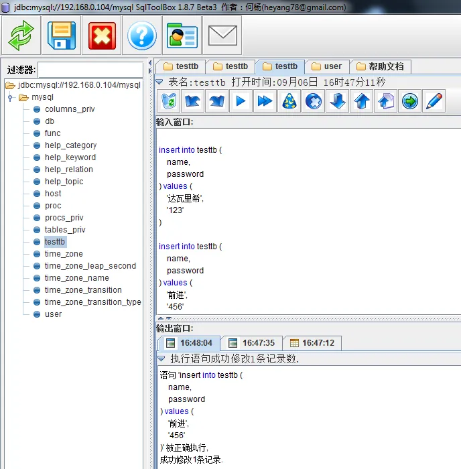461x469 pixels.
Task: Click the green refresh arrows toolbar icon
Action: 21,36
